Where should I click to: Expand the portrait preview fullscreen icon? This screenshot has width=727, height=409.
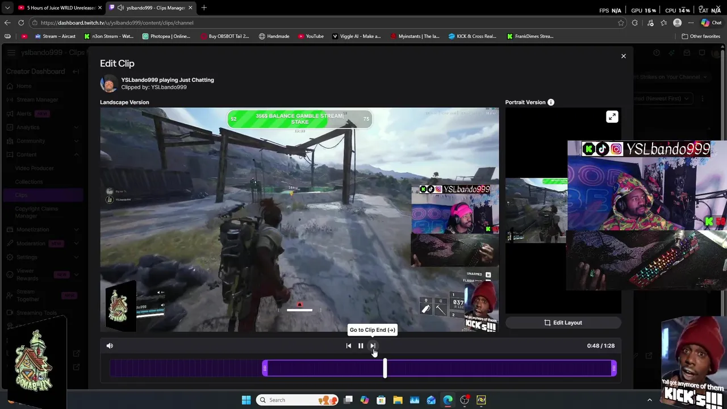coord(612,117)
